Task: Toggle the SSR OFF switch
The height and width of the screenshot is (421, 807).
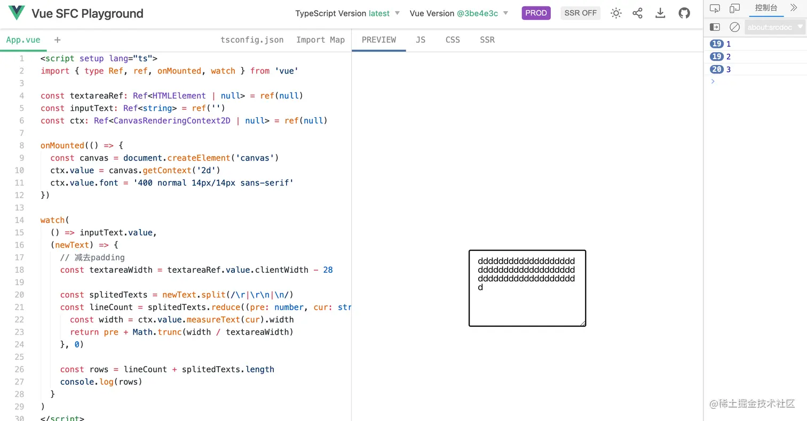Action: pos(580,13)
